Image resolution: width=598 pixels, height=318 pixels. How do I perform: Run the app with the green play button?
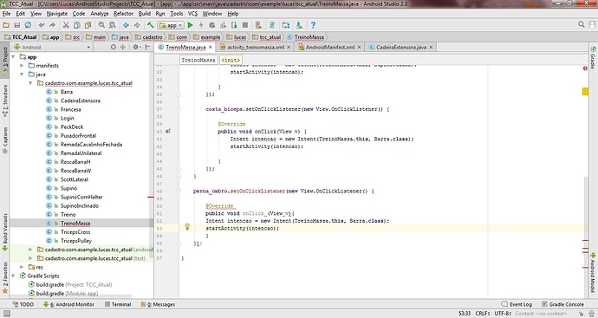[191, 25]
